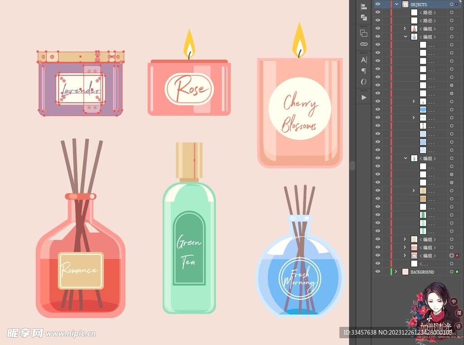The image size is (464, 345).
Task: Hide the cherry blossoms candle group row
Action: click(x=377, y=239)
